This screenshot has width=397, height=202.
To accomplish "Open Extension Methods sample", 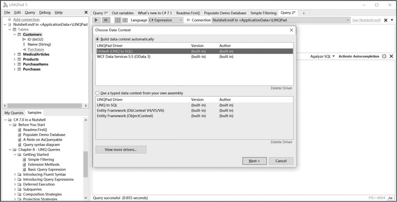I will pyautogui.click(x=44, y=165).
